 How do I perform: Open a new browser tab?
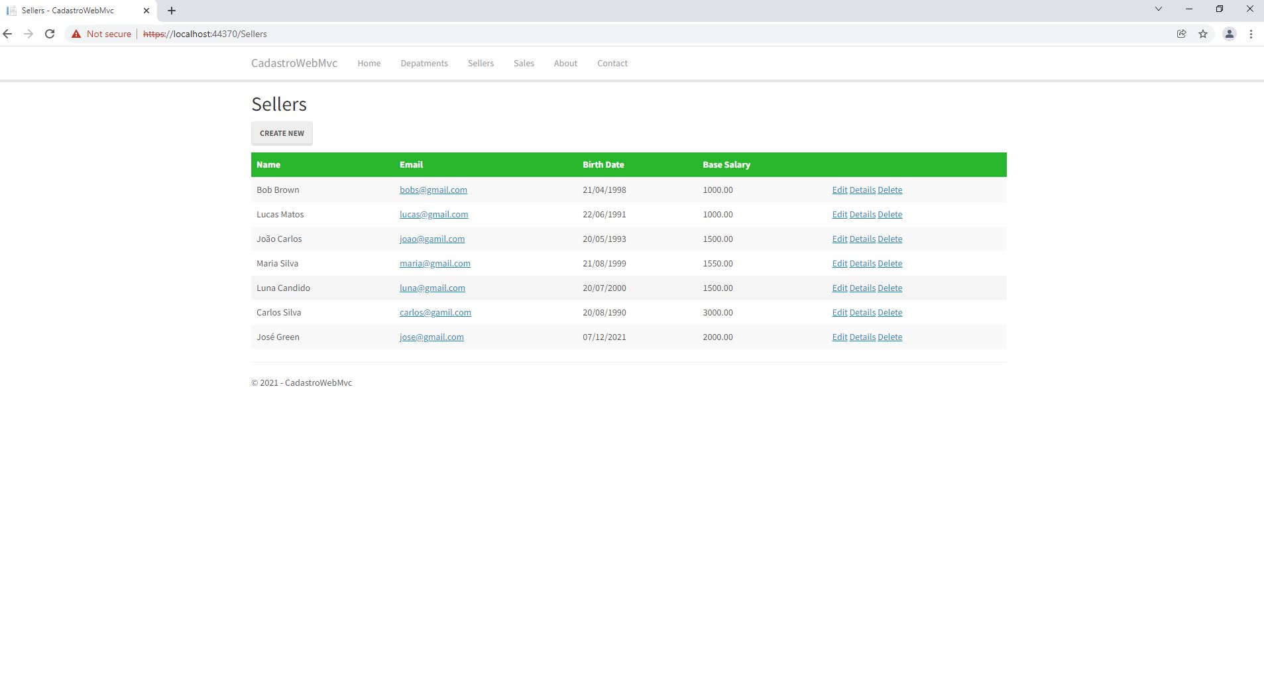(172, 10)
